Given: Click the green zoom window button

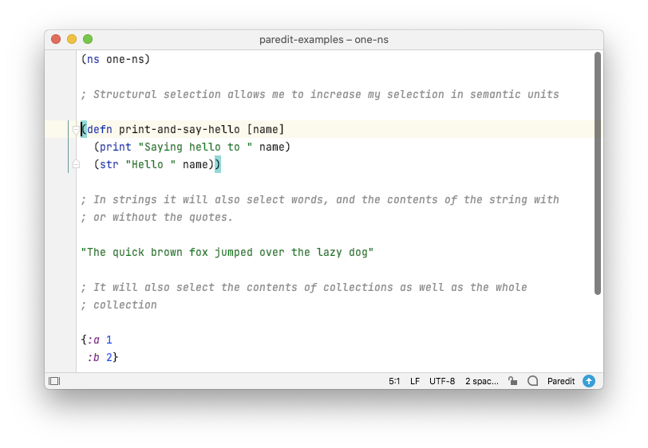Looking at the screenshot, I should click(x=88, y=39).
